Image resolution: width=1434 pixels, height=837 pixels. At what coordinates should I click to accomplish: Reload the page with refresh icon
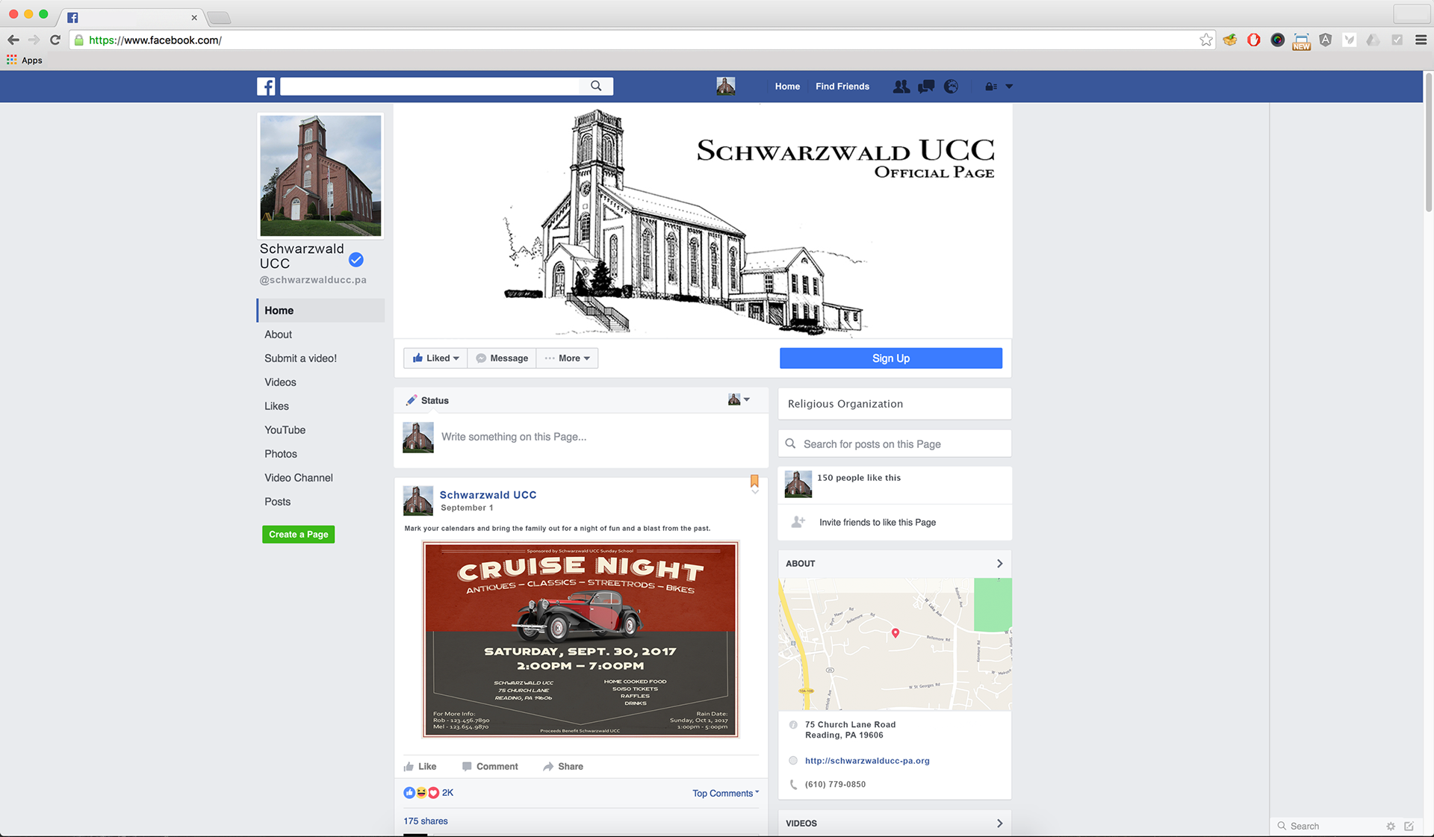pos(55,40)
